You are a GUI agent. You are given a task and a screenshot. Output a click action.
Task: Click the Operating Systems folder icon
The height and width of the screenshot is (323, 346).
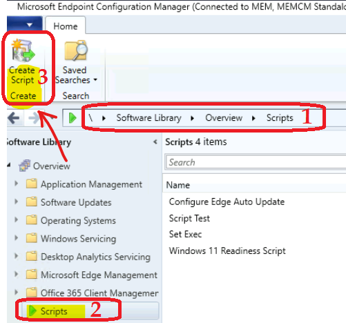click(32, 219)
